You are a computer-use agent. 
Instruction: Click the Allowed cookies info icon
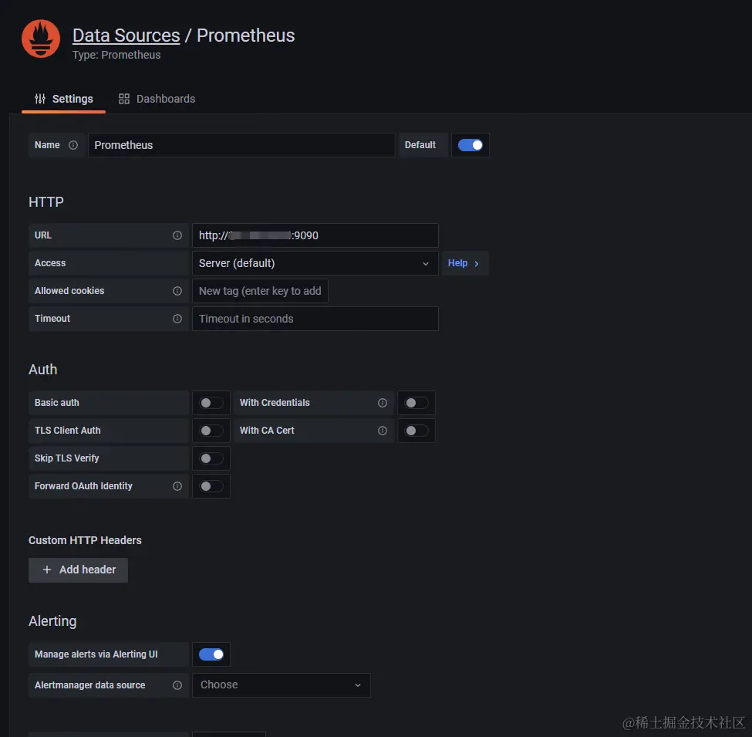(177, 291)
